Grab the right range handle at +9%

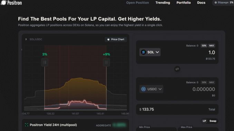click(106, 63)
